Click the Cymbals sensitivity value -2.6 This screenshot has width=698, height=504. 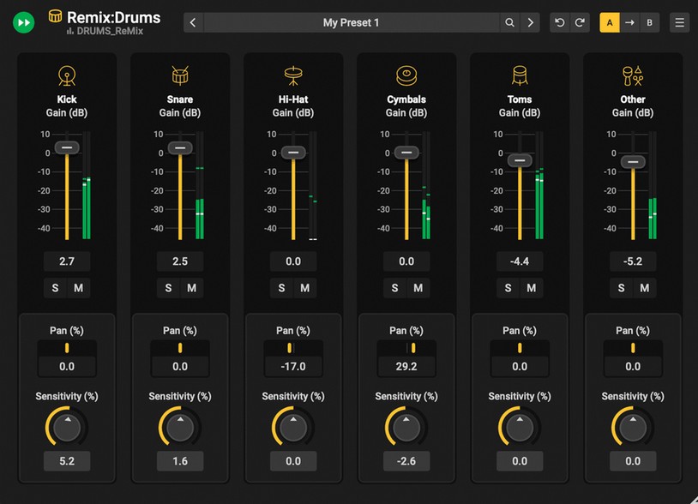[406, 461]
